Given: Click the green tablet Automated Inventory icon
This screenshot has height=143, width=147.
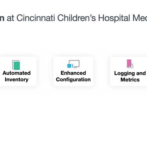Looking at the screenshot, I should tap(16, 65).
